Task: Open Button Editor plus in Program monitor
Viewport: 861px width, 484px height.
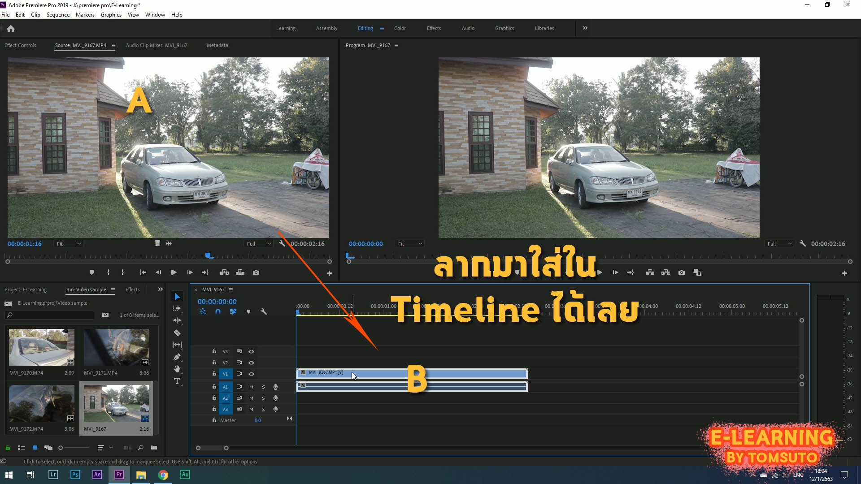Action: pos(844,273)
